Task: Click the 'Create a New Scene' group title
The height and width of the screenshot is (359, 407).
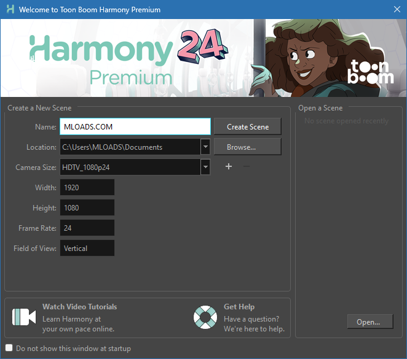Action: pos(39,108)
